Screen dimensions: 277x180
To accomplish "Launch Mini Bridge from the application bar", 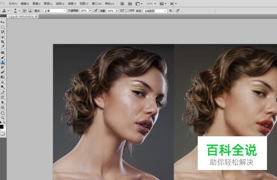I will 130,4.
